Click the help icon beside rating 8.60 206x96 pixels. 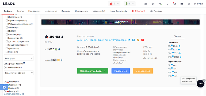coord(62,60)
